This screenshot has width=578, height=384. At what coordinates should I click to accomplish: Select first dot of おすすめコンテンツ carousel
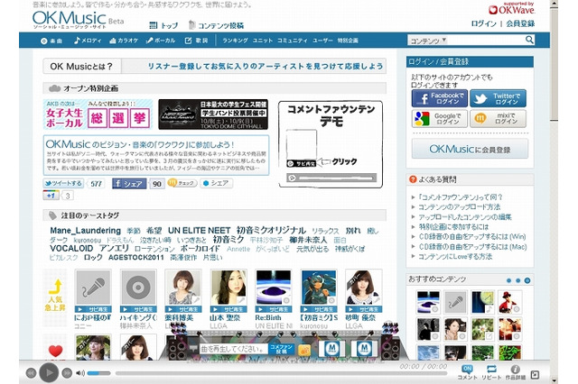509,280
